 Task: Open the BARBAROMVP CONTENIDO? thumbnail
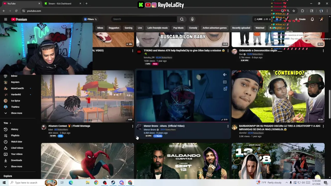point(278,96)
